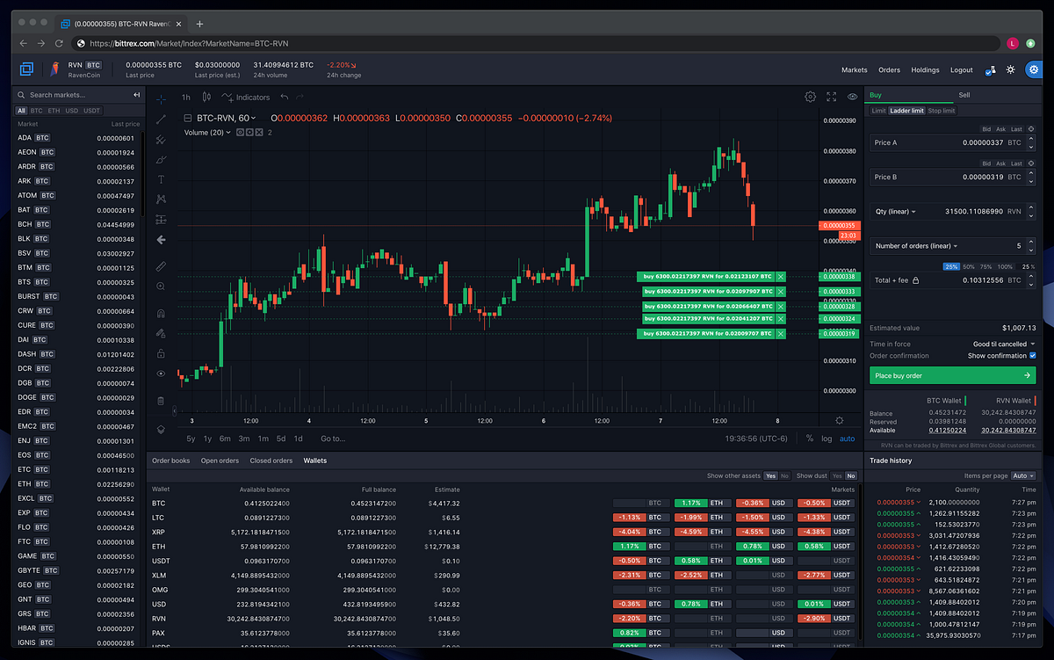Open Holdings in top navigation
This screenshot has width=1054, height=660.
pyautogui.click(x=925, y=69)
